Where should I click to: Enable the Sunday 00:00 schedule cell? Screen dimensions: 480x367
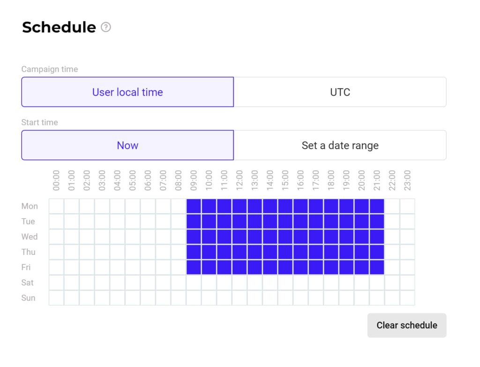point(56,298)
